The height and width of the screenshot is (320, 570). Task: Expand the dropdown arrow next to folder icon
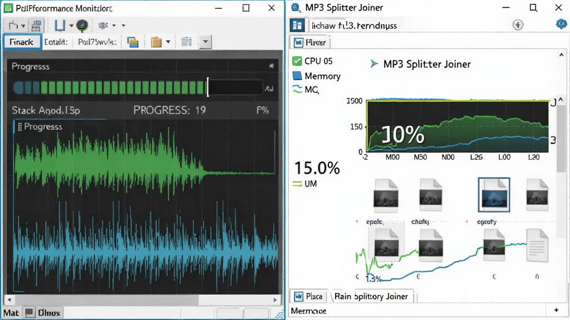point(168,42)
